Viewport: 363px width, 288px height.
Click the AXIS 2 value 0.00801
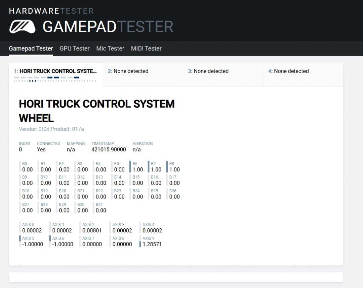(92, 231)
